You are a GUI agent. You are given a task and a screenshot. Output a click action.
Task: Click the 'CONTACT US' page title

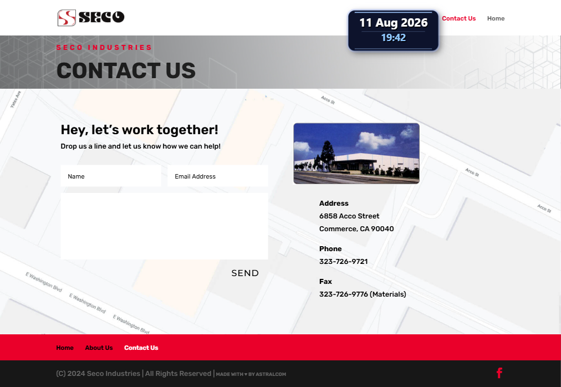(126, 70)
